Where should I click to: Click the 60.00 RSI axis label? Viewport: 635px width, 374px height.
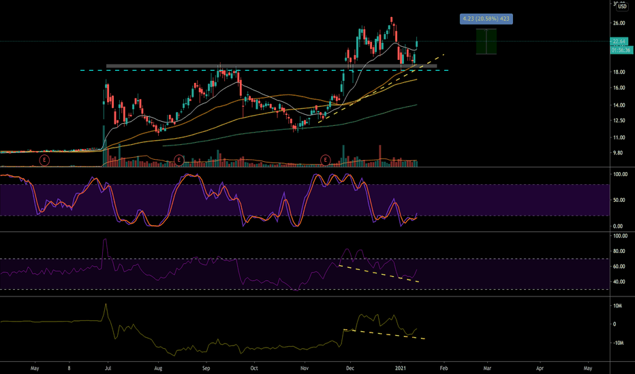click(x=620, y=267)
